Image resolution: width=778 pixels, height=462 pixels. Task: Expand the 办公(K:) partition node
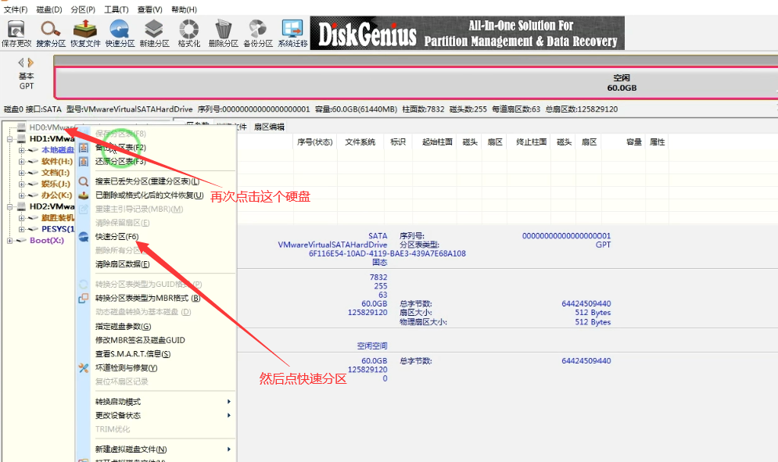pos(21,195)
